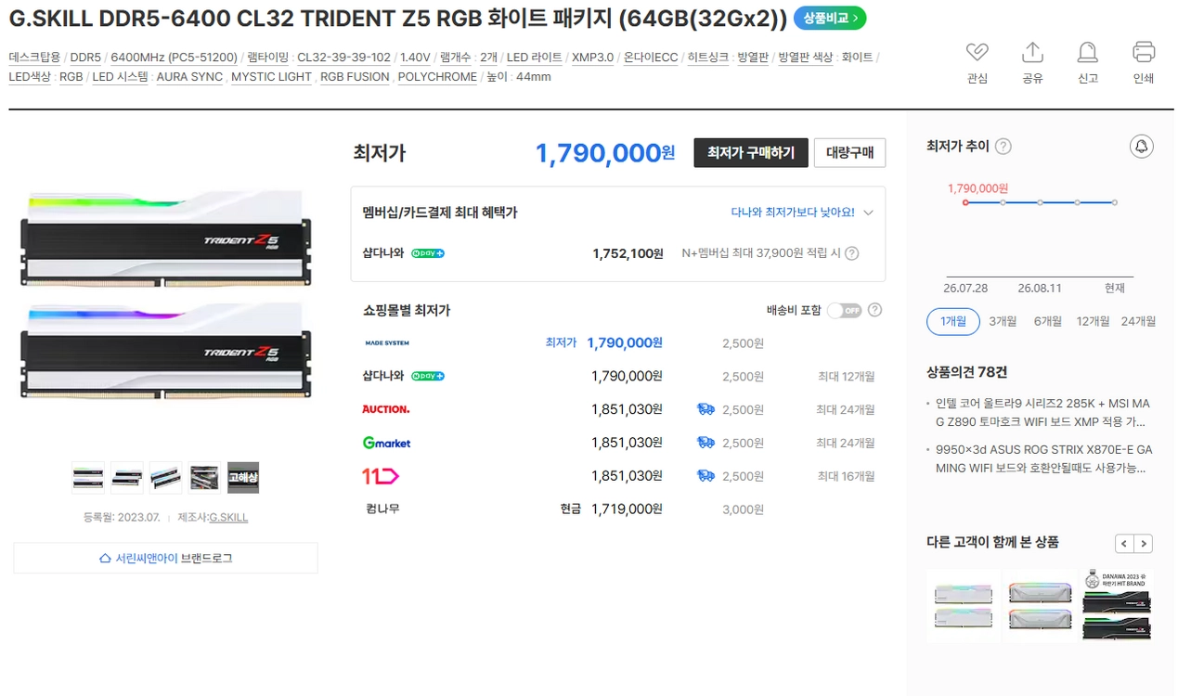Click the house icon beside 서린씨앤아이 브랜드로그
Image resolution: width=1178 pixels, height=696 pixels.
(105, 559)
